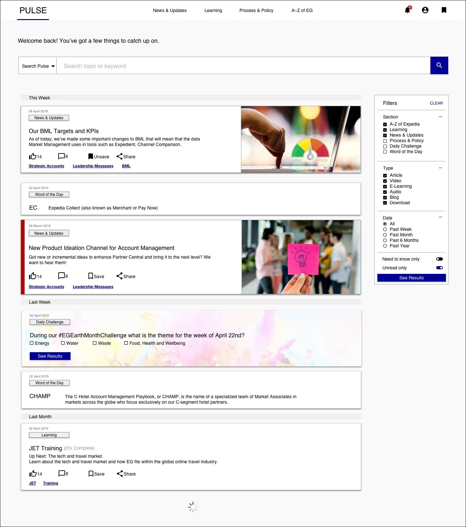This screenshot has width=466, height=527.
Task: Uncheck the Download type filter
Action: (x=385, y=203)
